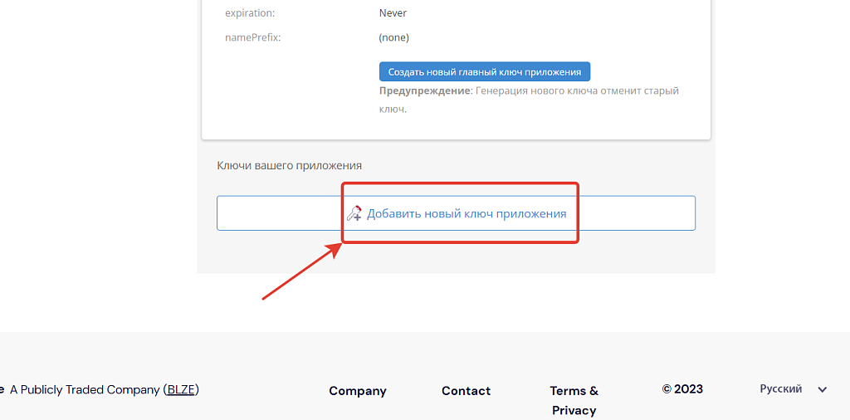Click the key-with-plus icon

tap(354, 213)
